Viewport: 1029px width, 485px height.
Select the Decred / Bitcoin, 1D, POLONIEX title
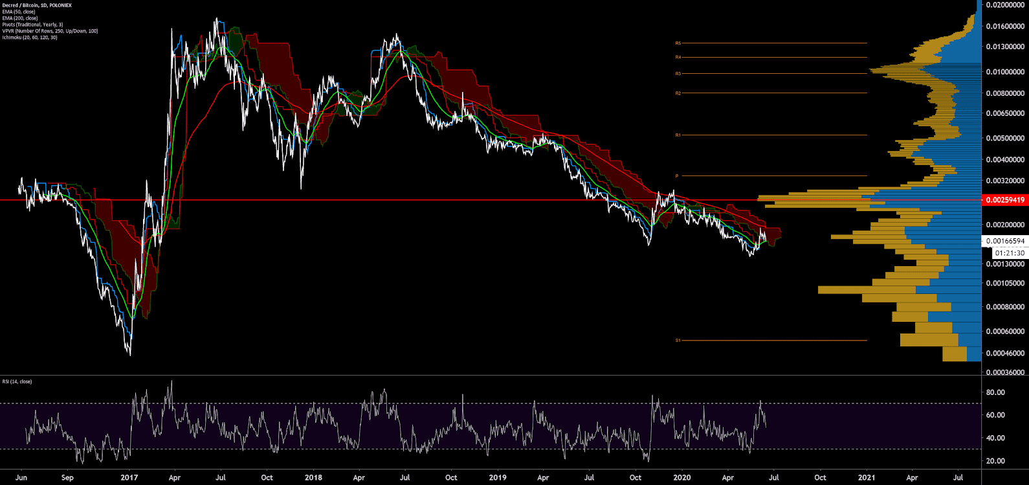[x=37, y=5]
